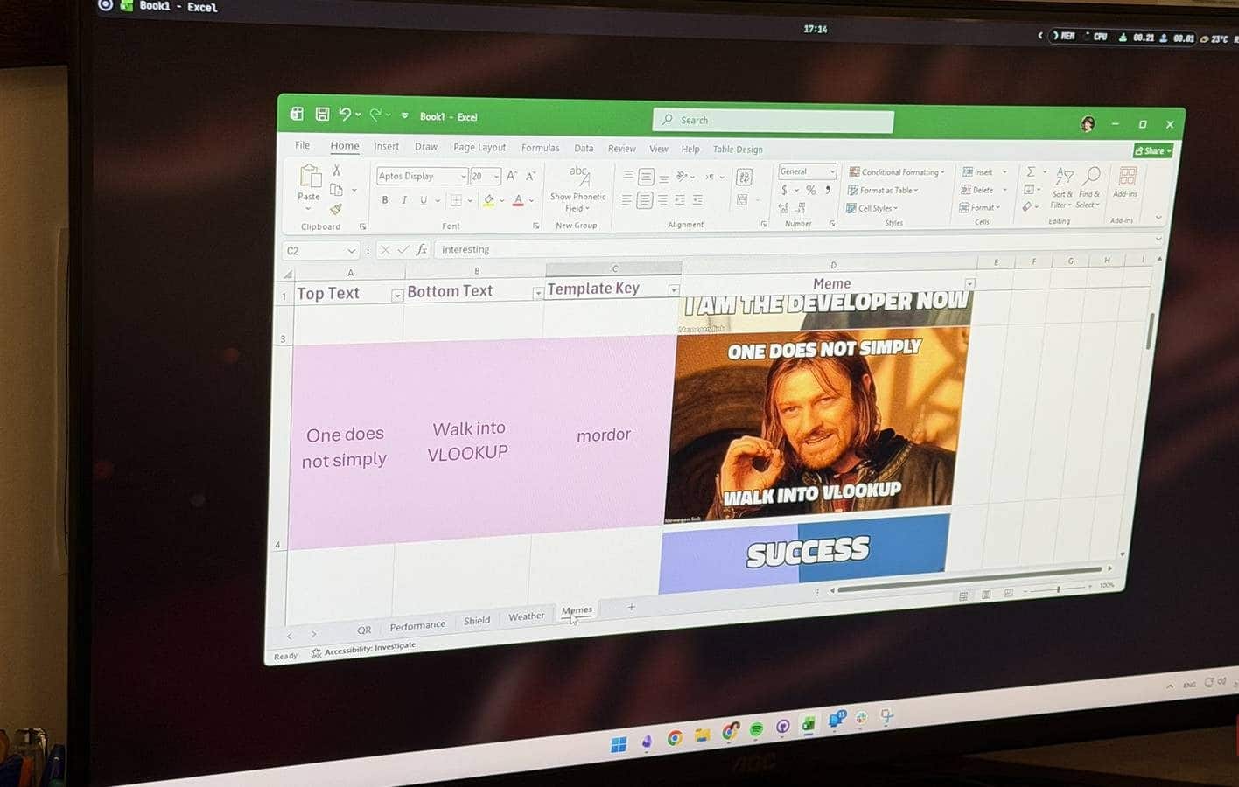
Task: Toggle middle vertical alignment
Action: coord(646,177)
